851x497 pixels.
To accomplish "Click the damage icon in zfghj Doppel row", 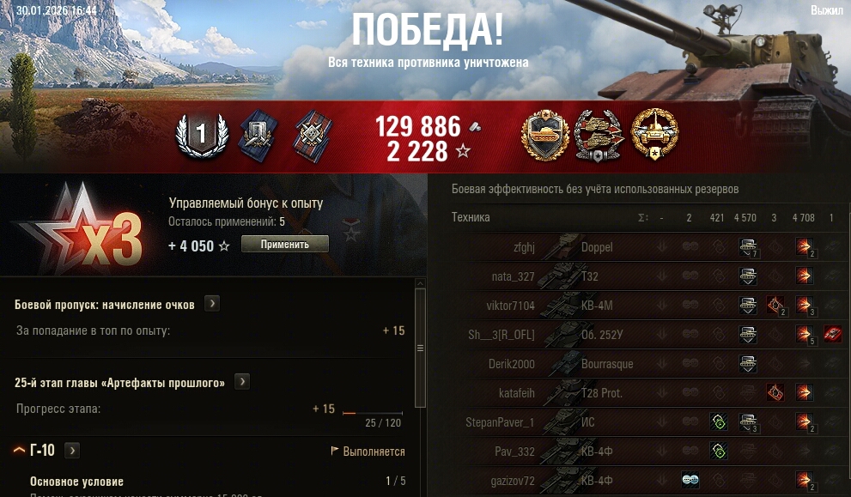I will click(x=804, y=247).
